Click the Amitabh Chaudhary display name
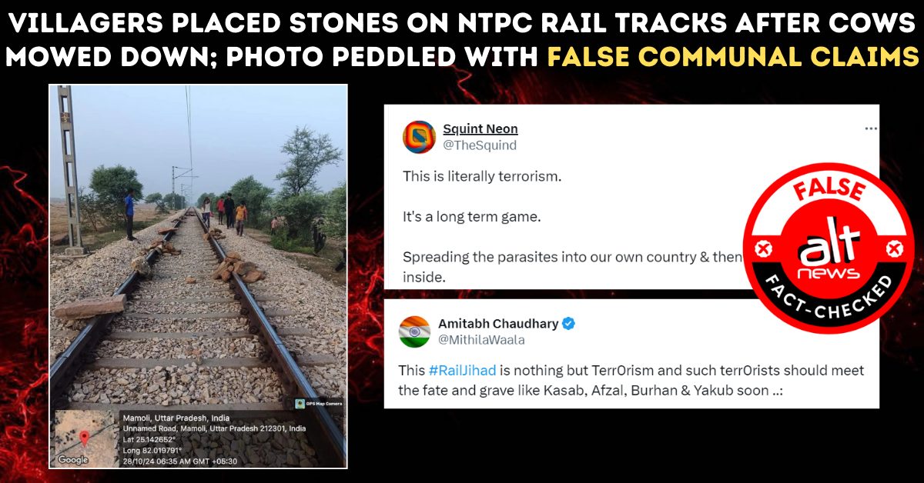The height and width of the screenshot is (483, 924). 498,323
